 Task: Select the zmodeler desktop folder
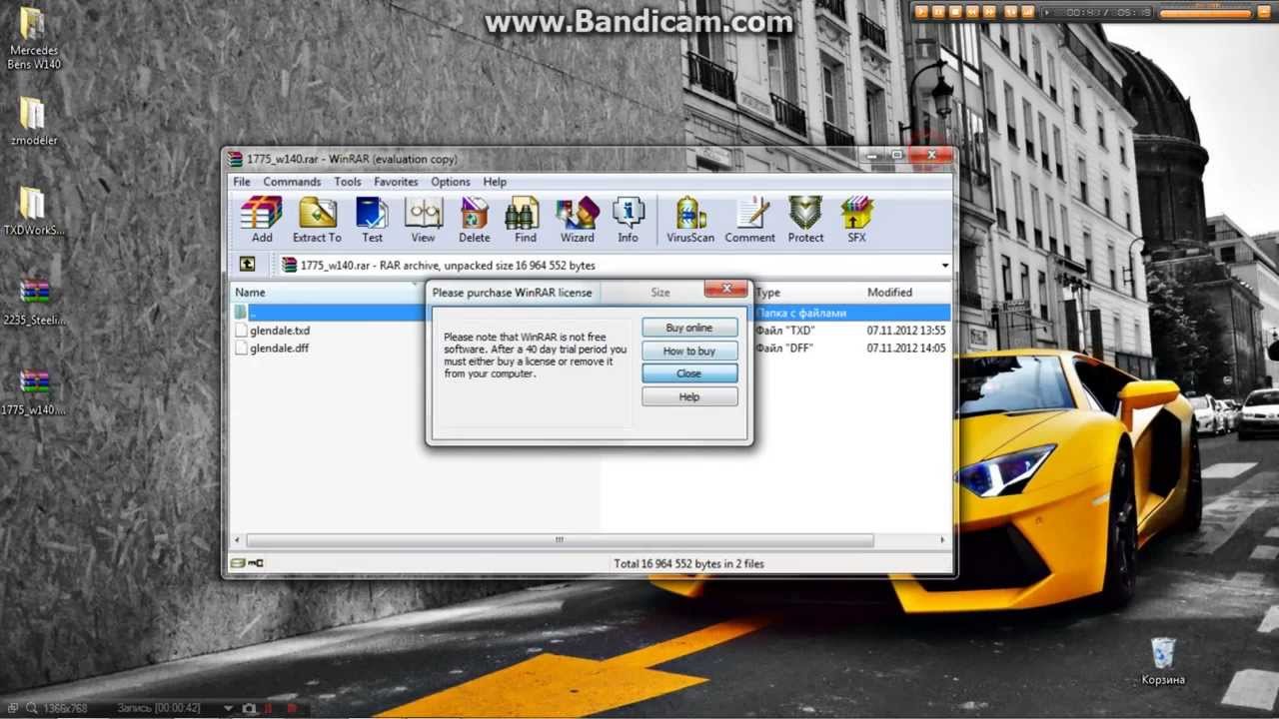point(33,121)
